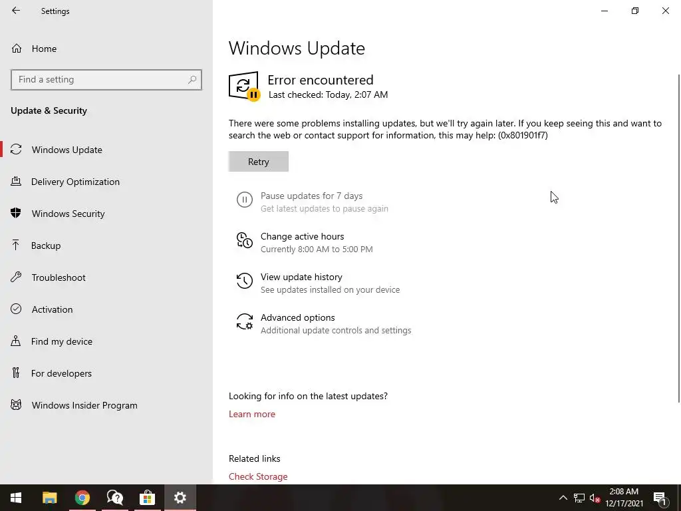
Task: Show hidden system tray icons
Action: [563, 498]
